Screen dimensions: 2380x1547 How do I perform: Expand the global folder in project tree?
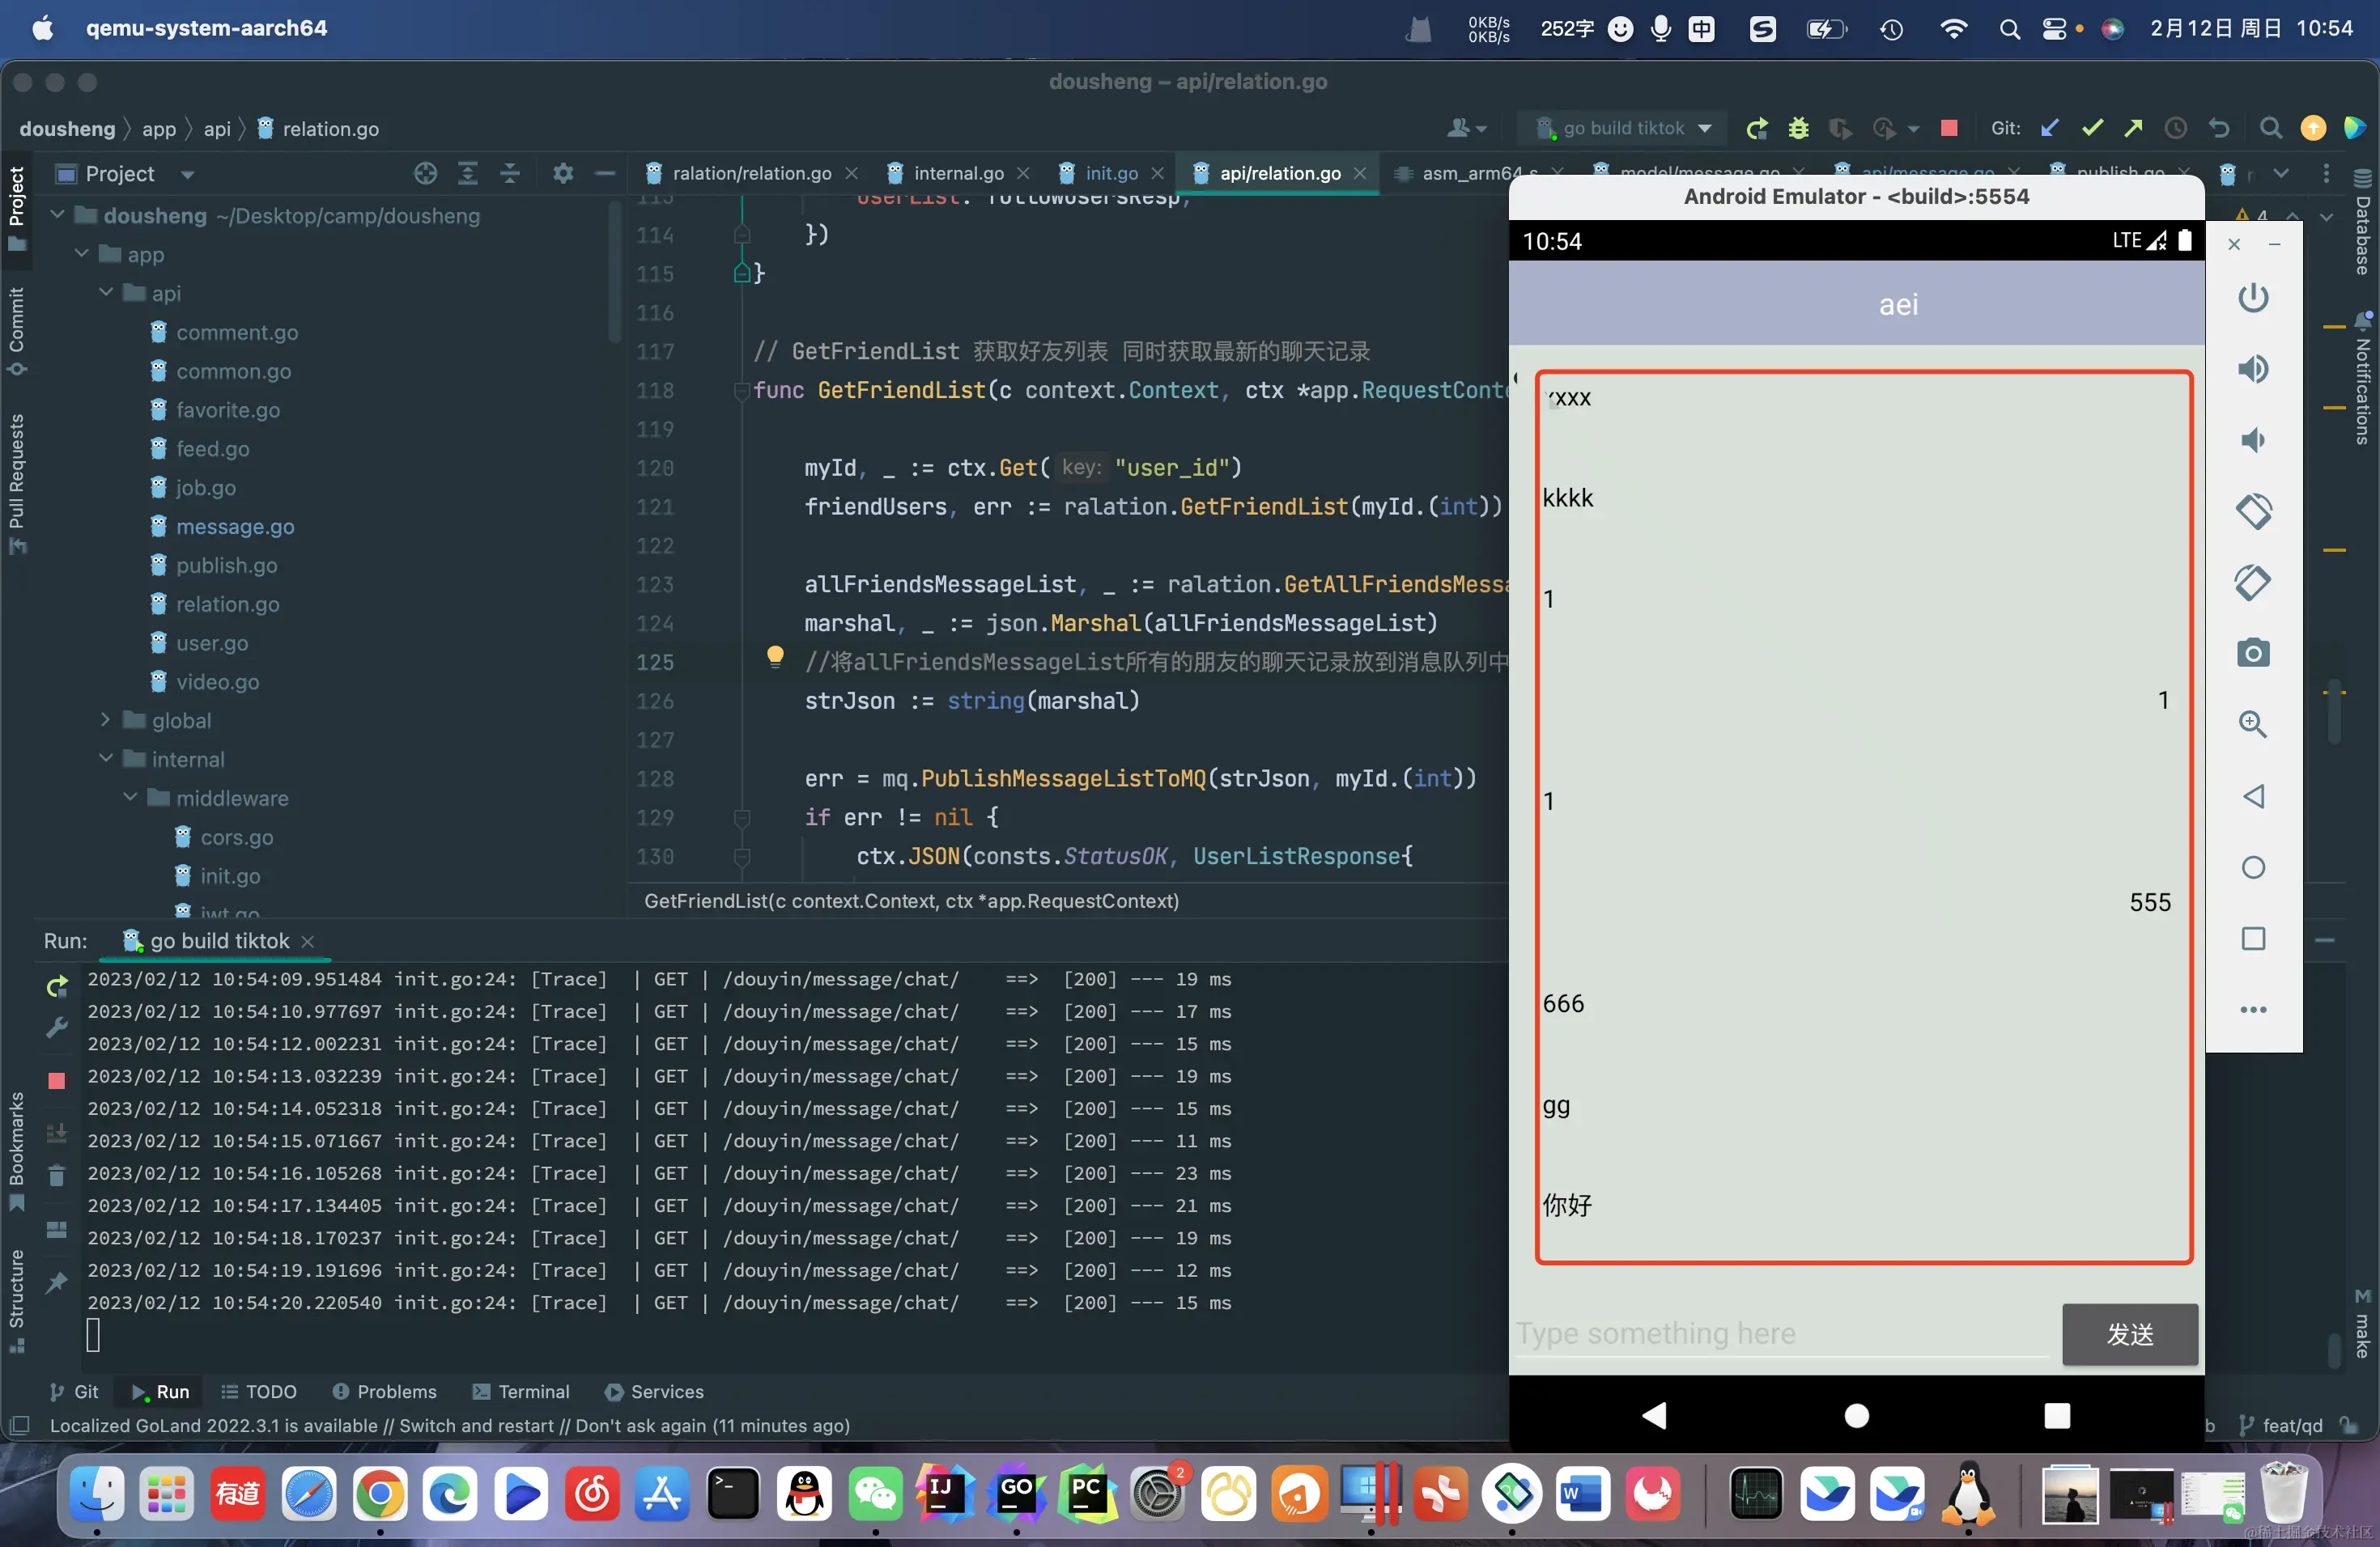pos(105,719)
